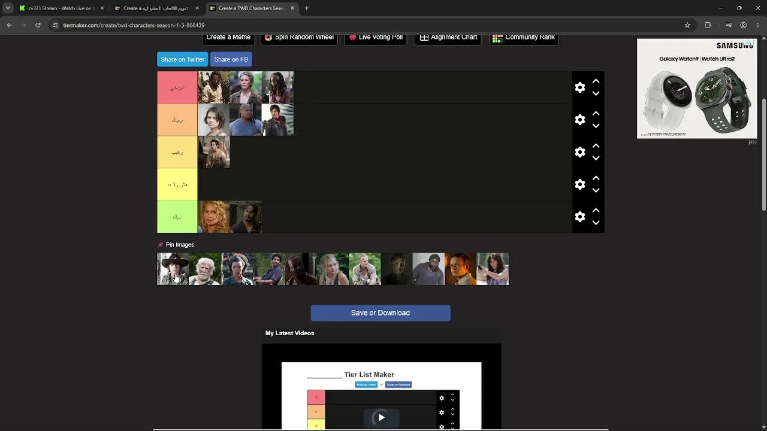
Task: Switch to the Arabic-titled tier list tab
Action: pos(156,8)
